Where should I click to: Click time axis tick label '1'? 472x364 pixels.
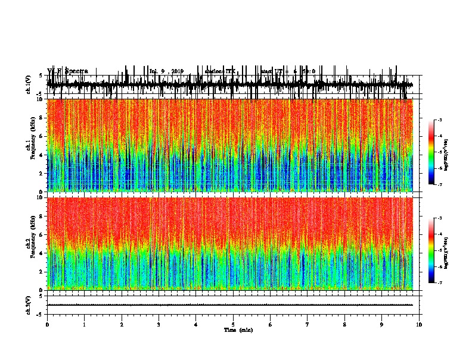point(84,325)
